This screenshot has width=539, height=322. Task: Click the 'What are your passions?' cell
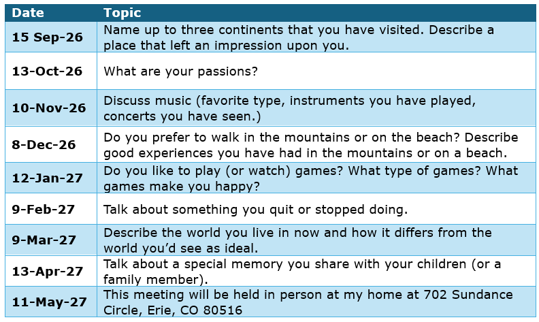coord(316,71)
